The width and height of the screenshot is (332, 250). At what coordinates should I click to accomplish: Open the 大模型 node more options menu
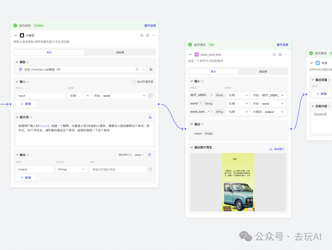point(153,35)
